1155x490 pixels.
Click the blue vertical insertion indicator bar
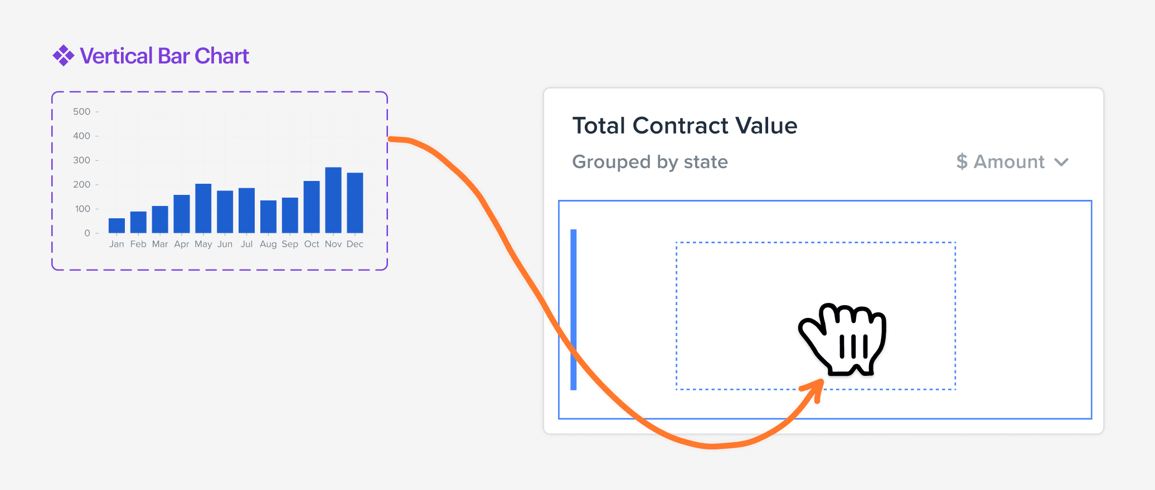click(574, 310)
